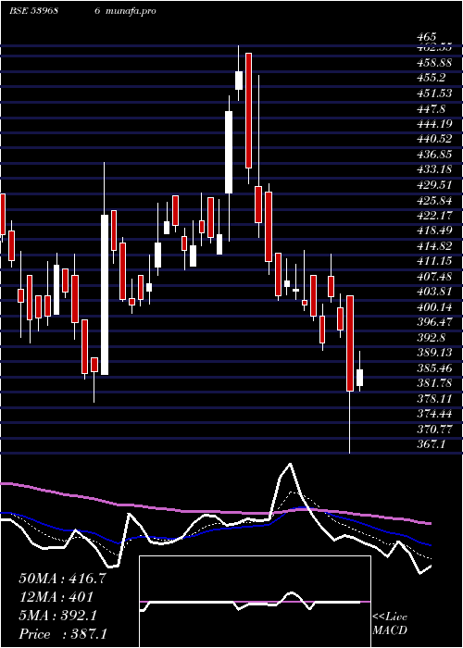Select the 447.8 price level
463x648 pixels.
click(x=432, y=108)
